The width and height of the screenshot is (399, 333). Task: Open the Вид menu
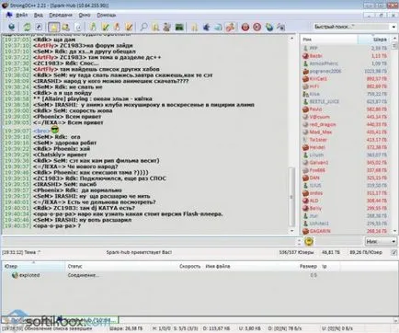(x=39, y=15)
